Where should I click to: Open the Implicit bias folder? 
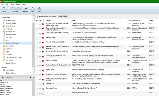(9, 49)
